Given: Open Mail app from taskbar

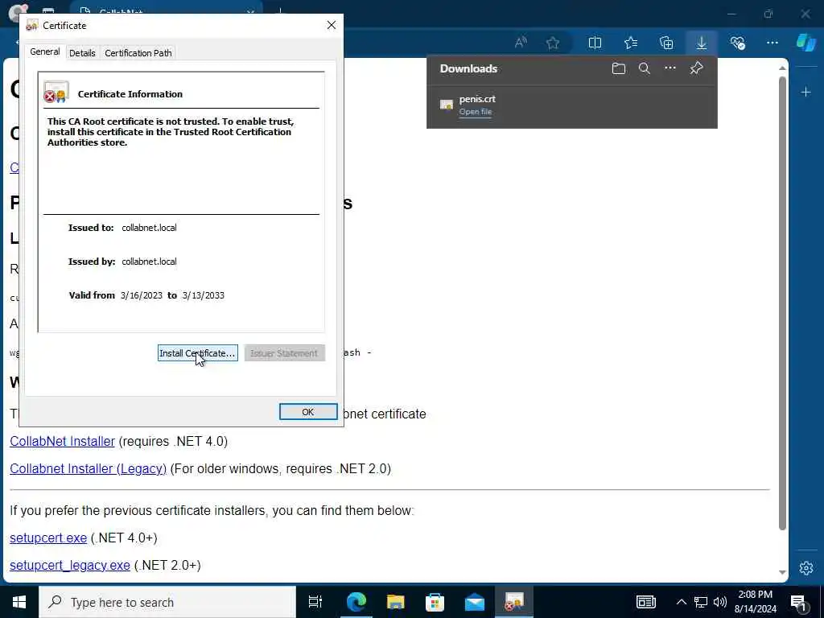Looking at the screenshot, I should pyautogui.click(x=475, y=602).
